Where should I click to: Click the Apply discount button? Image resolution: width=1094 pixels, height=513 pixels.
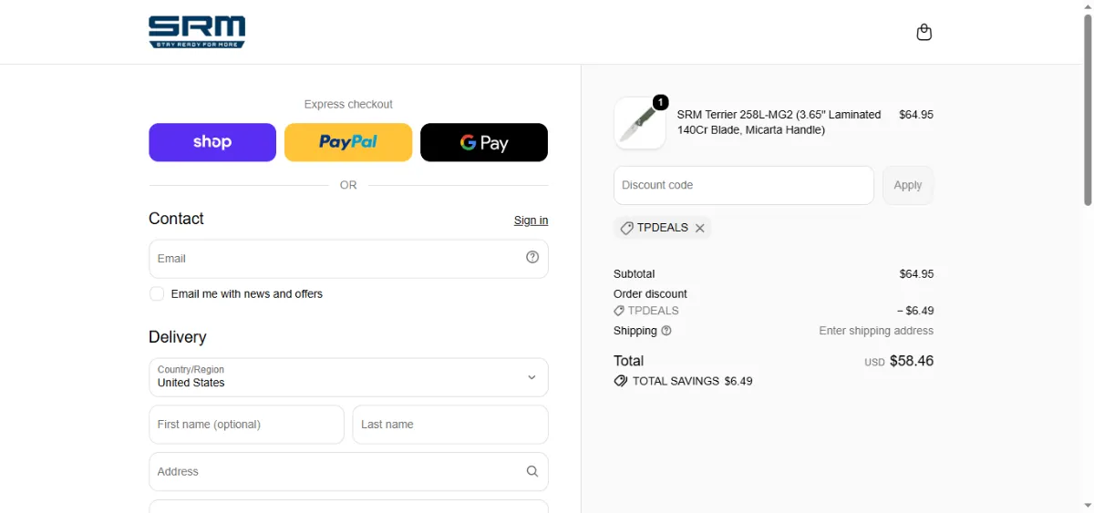tap(908, 185)
